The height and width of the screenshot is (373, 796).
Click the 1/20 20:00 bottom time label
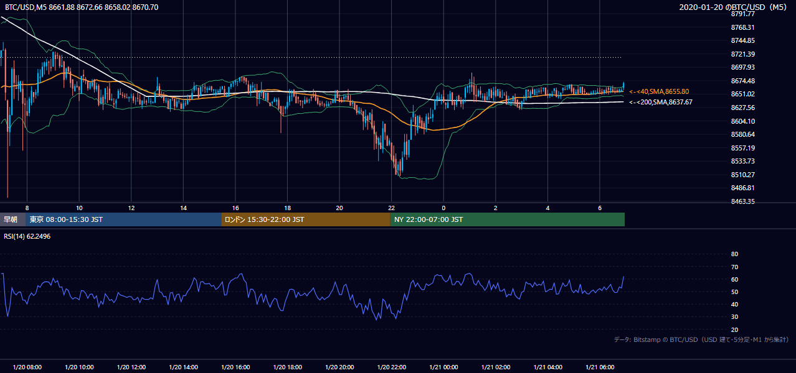[x=339, y=367]
